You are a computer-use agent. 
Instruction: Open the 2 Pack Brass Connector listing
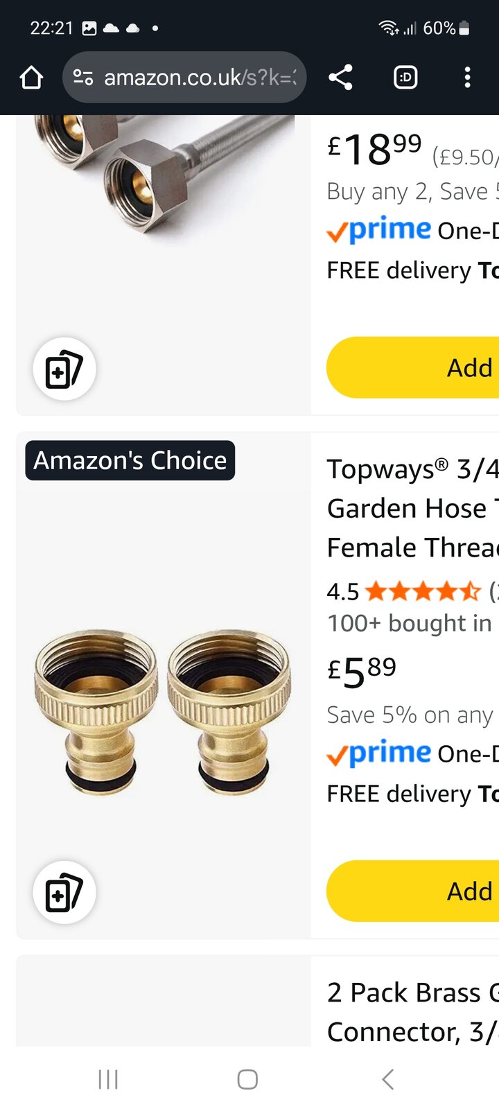[412, 1012]
